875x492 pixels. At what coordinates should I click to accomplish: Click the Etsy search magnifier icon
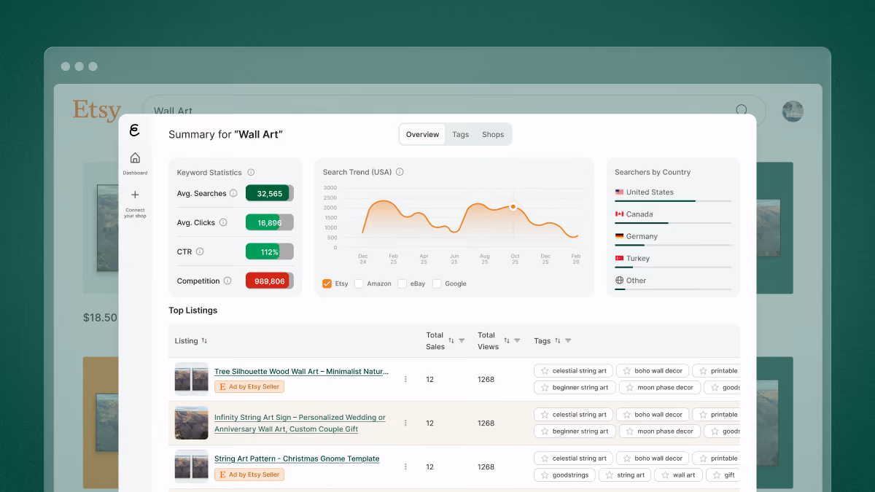[x=742, y=111]
